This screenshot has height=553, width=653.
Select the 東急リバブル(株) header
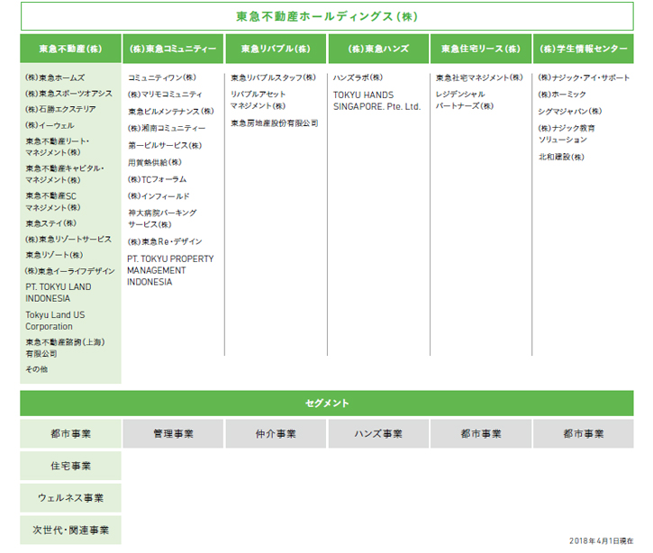276,49
